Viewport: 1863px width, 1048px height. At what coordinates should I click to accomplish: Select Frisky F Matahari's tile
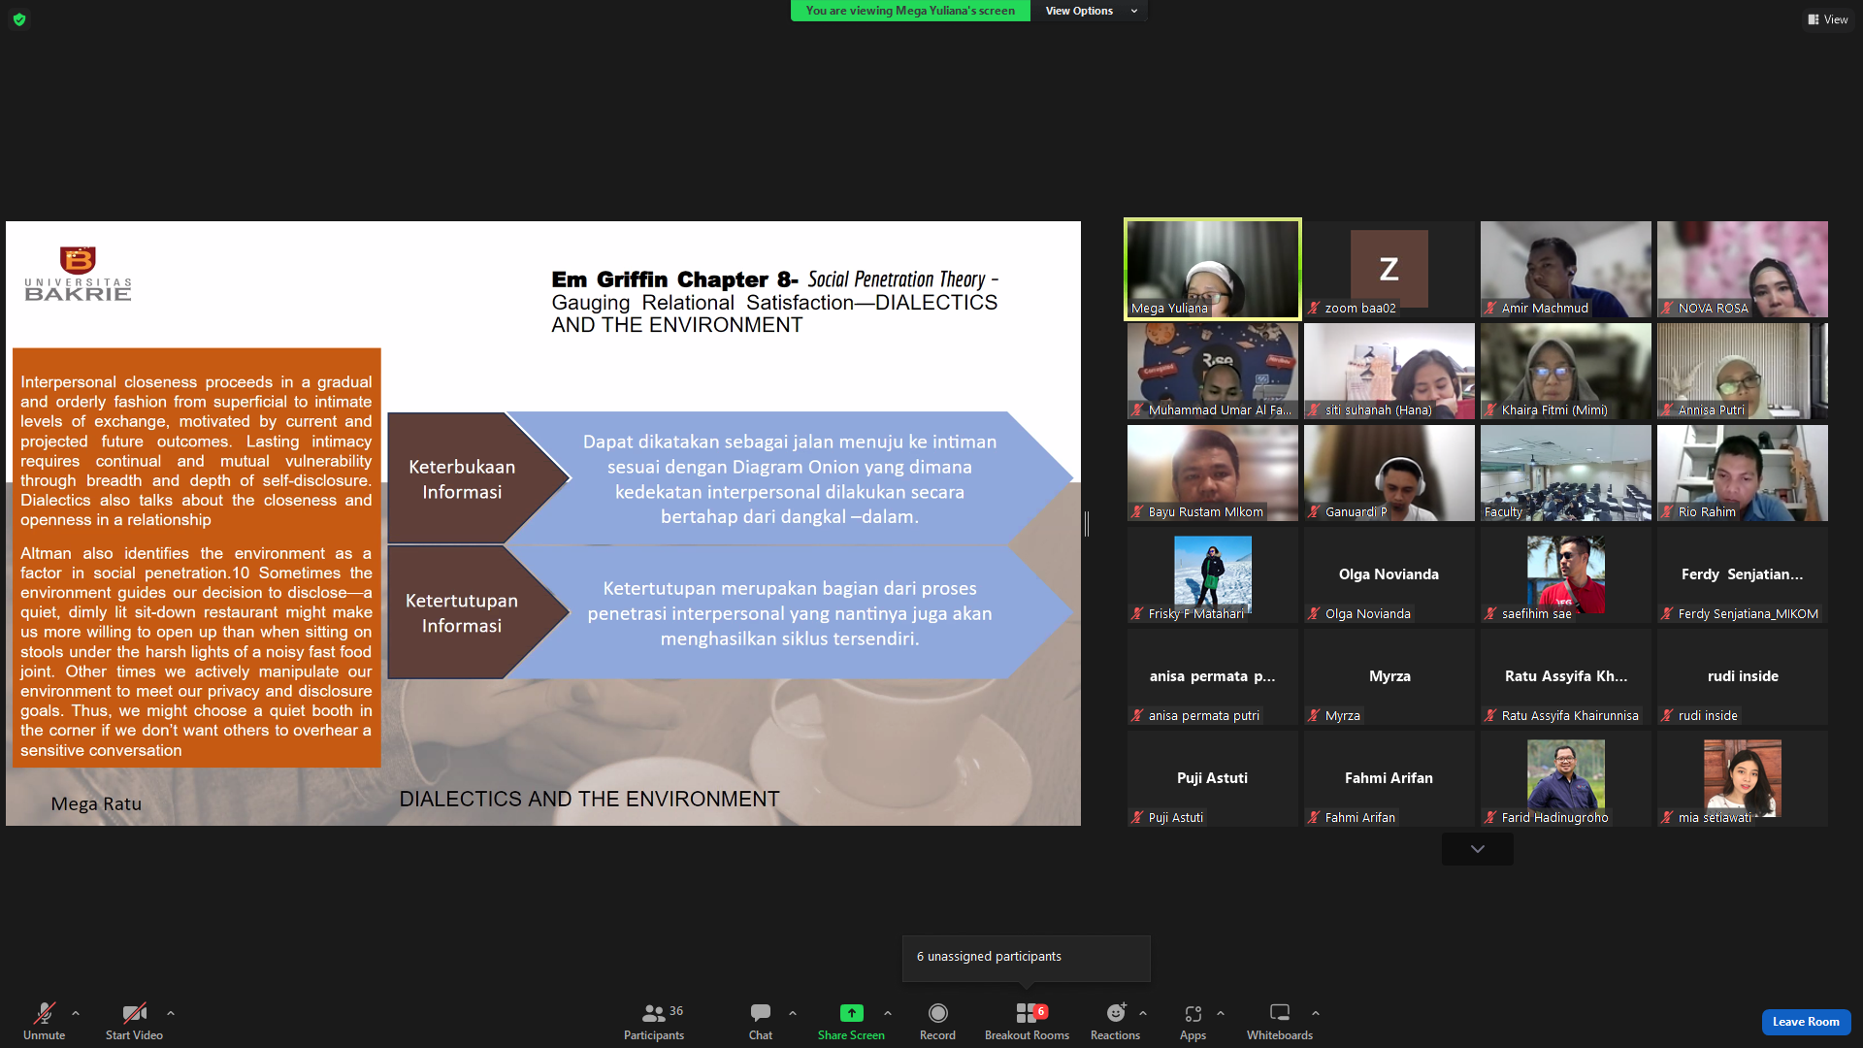(x=1213, y=574)
